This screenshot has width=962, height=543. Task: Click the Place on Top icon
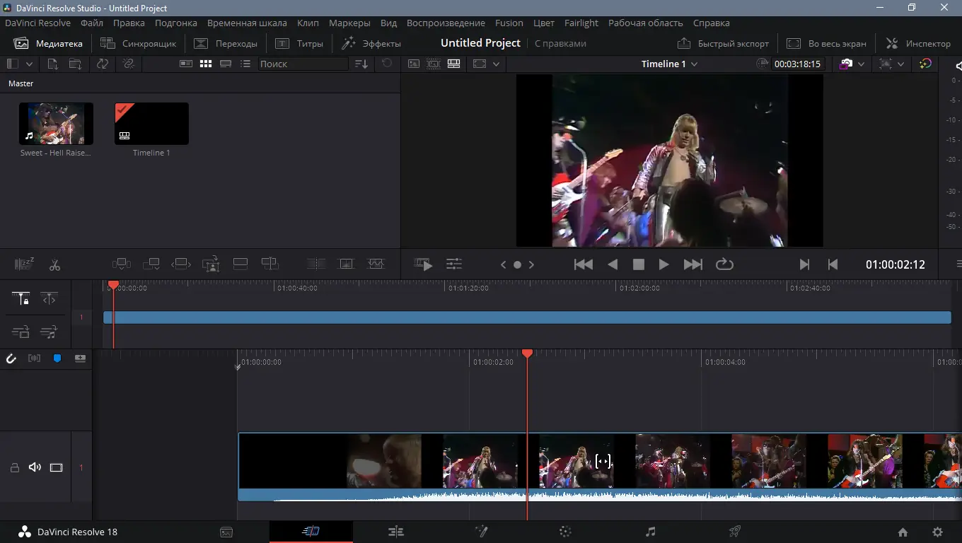click(240, 264)
